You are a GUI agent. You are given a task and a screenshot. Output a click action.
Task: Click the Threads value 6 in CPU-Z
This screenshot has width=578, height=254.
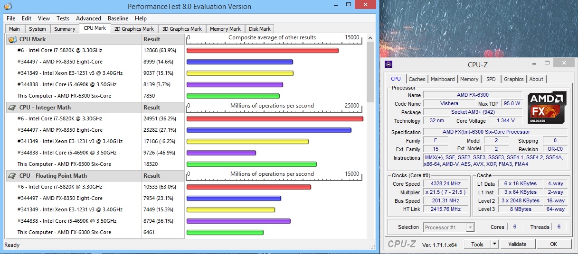[559, 227]
